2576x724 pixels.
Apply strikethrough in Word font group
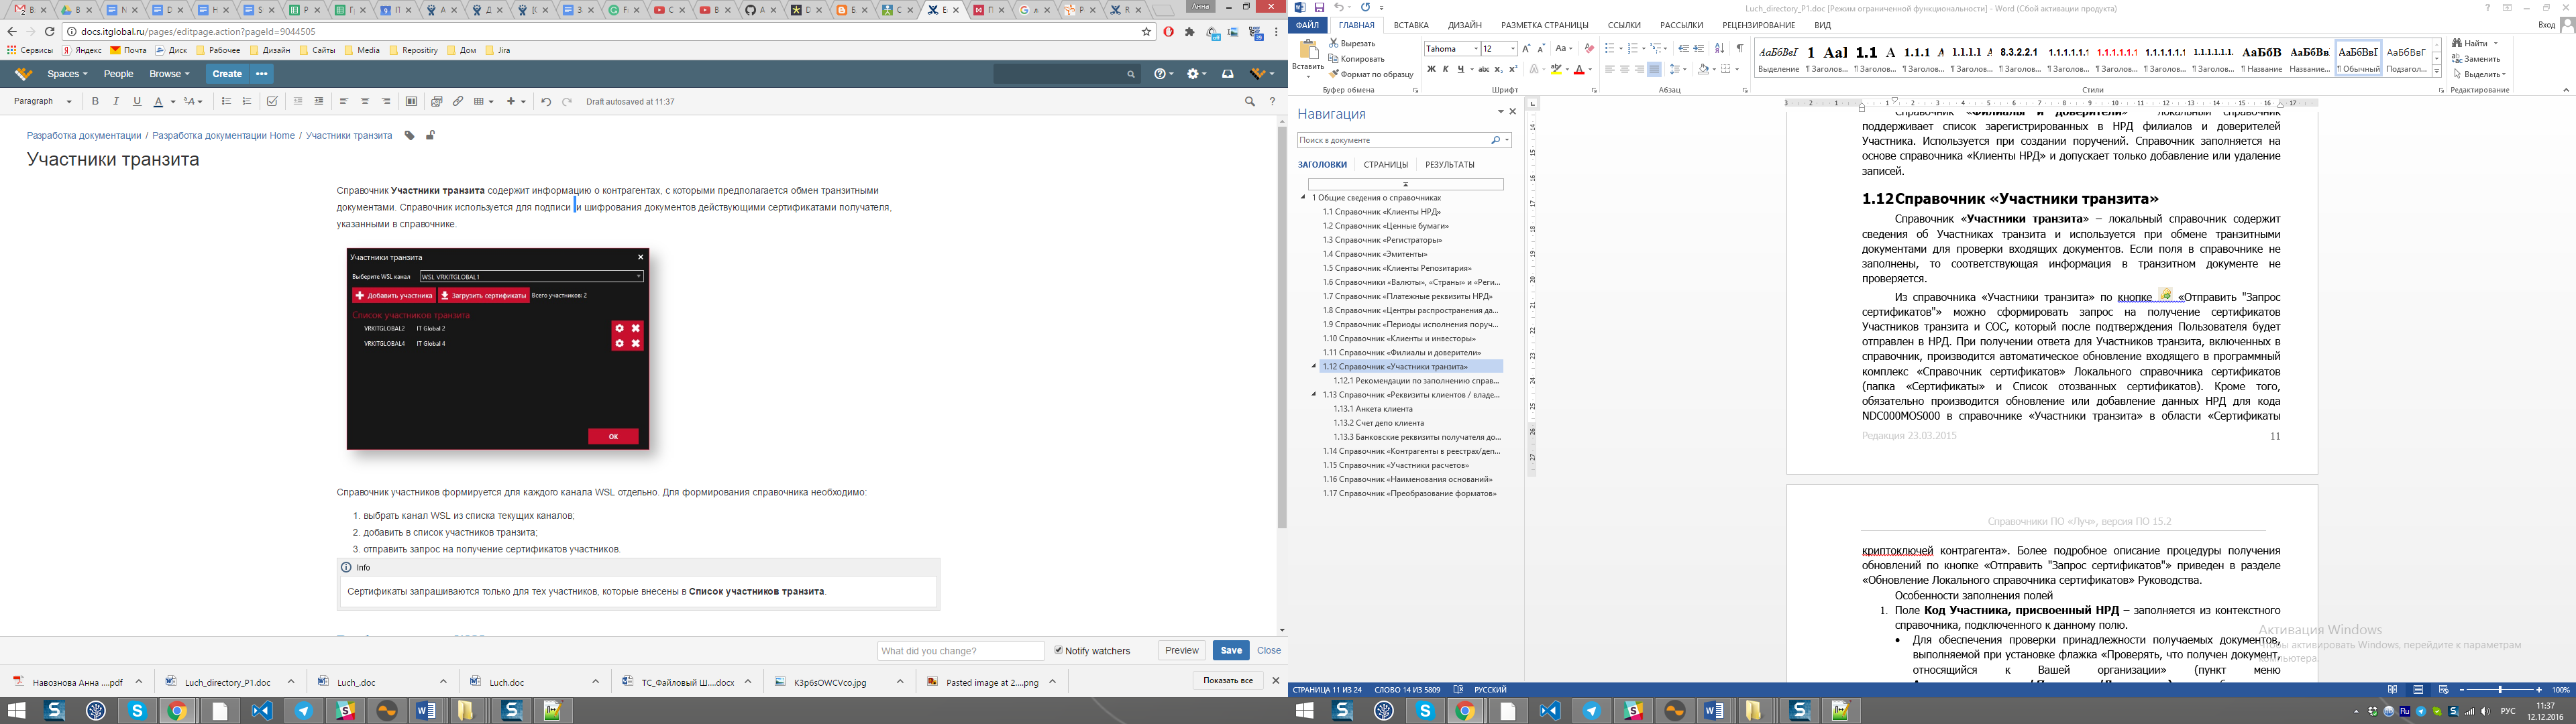(1484, 70)
